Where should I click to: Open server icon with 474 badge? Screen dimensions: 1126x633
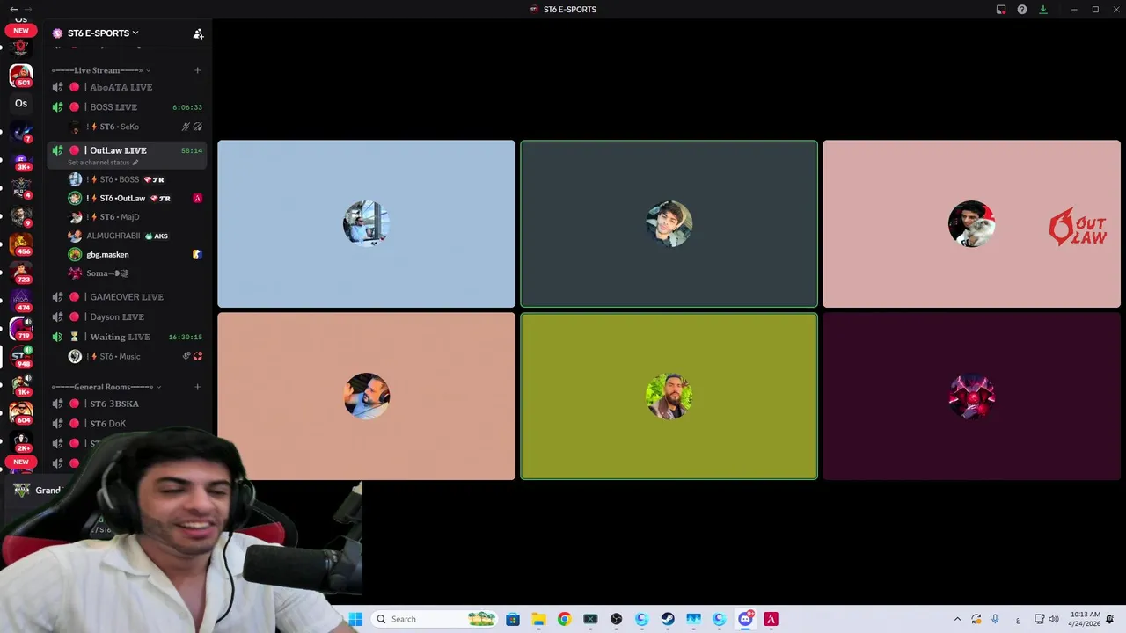click(x=21, y=301)
